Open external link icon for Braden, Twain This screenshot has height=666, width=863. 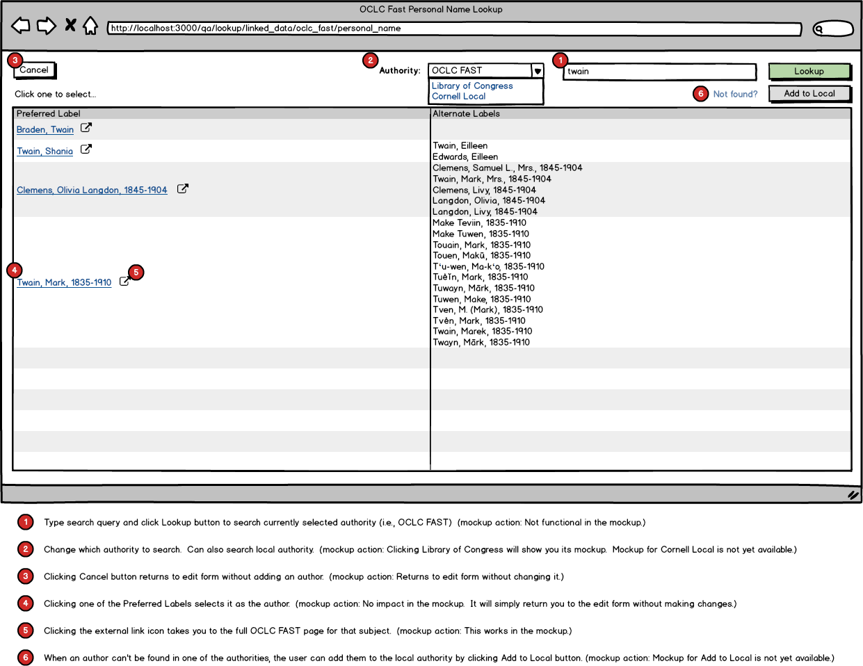[x=86, y=128]
